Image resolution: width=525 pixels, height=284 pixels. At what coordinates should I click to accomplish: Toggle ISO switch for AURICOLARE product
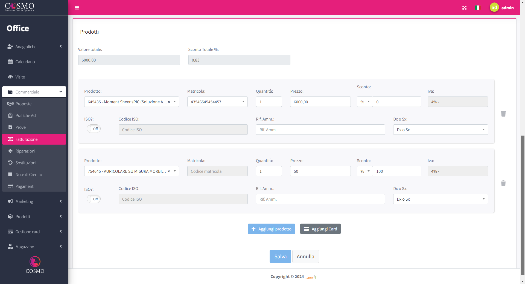tap(94, 199)
